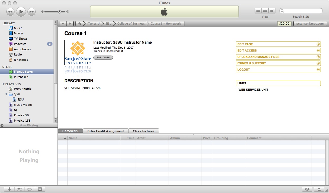Viewport: 329px width, 193px height.
Task: Open Radio in the library
Action: coord(18,54)
